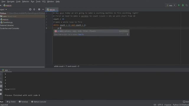
Task: Locate current file in Project tree
Action: [x=30, y=9]
